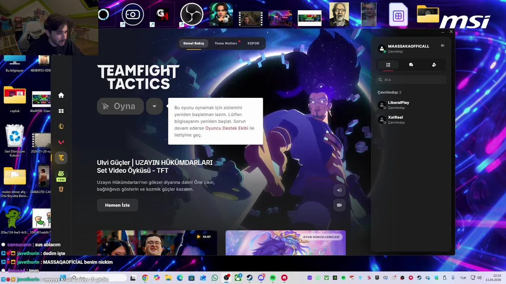Open Discord from taskbar
The width and height of the screenshot is (506, 284).
coord(261,278)
